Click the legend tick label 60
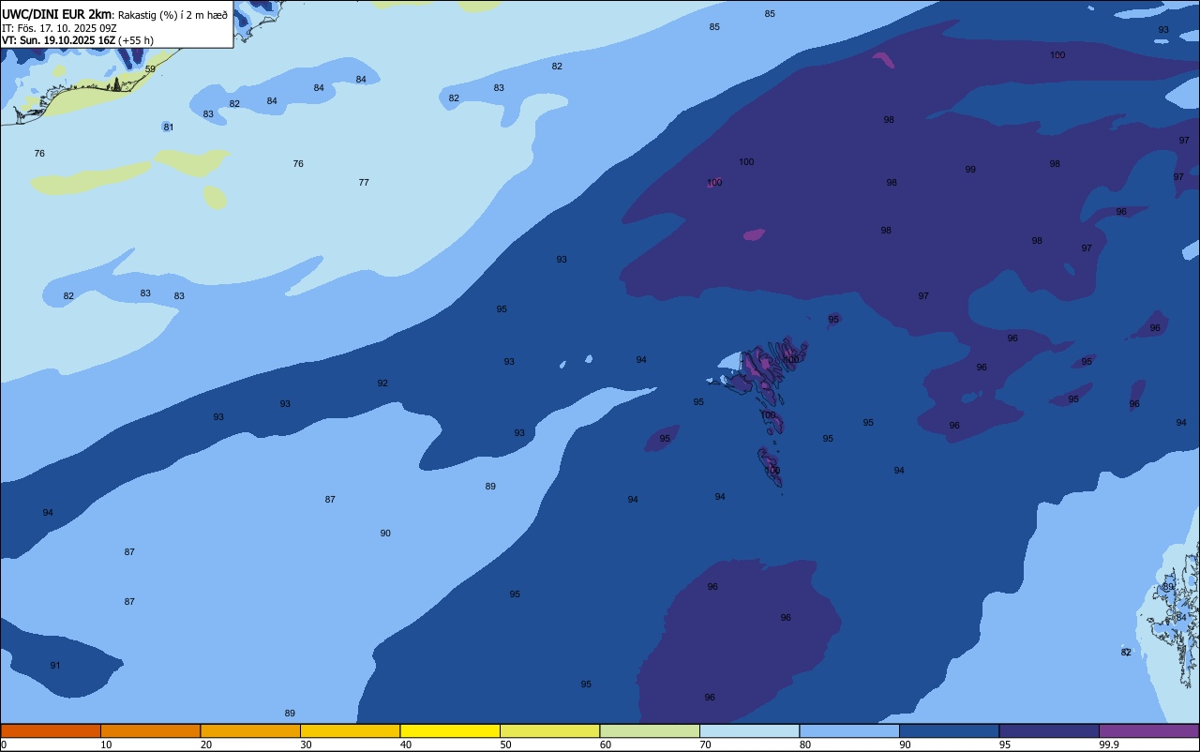 [606, 744]
